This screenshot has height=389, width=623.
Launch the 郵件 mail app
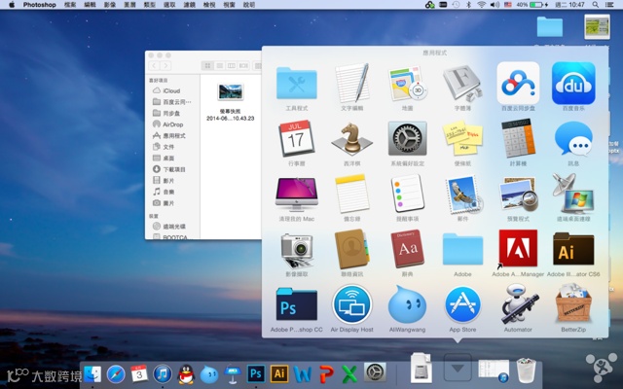pos(462,194)
